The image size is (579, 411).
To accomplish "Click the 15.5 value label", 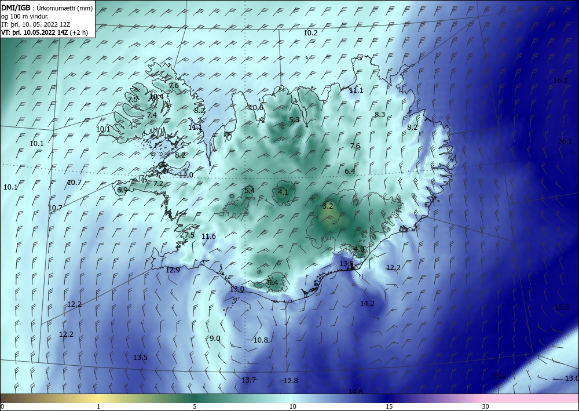I will coord(562,307).
